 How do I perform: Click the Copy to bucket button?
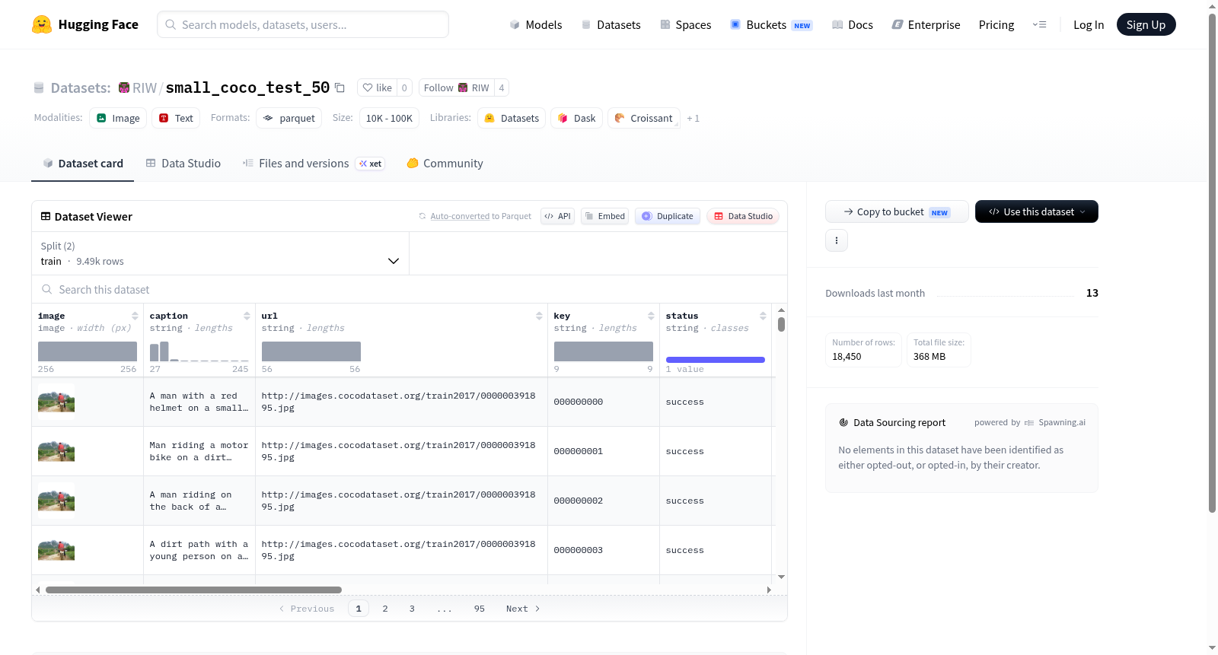(897, 211)
